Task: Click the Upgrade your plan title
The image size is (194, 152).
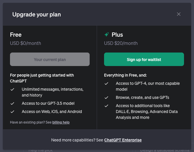Action: (36, 14)
